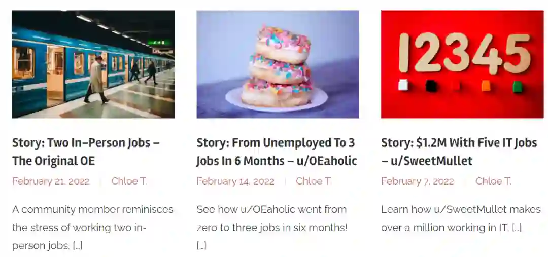The height and width of the screenshot is (257, 548).
Task: Click the February 14, 2022 date link
Action: [235, 181]
